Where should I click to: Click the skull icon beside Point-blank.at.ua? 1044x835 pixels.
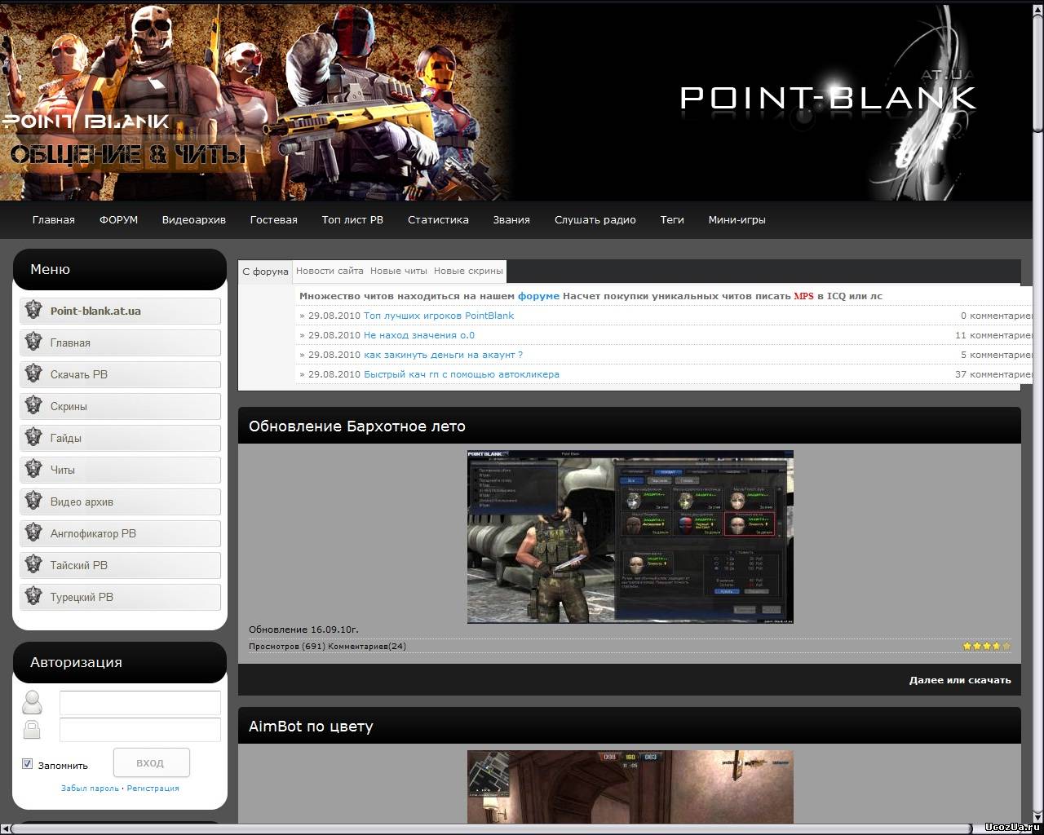tap(33, 310)
